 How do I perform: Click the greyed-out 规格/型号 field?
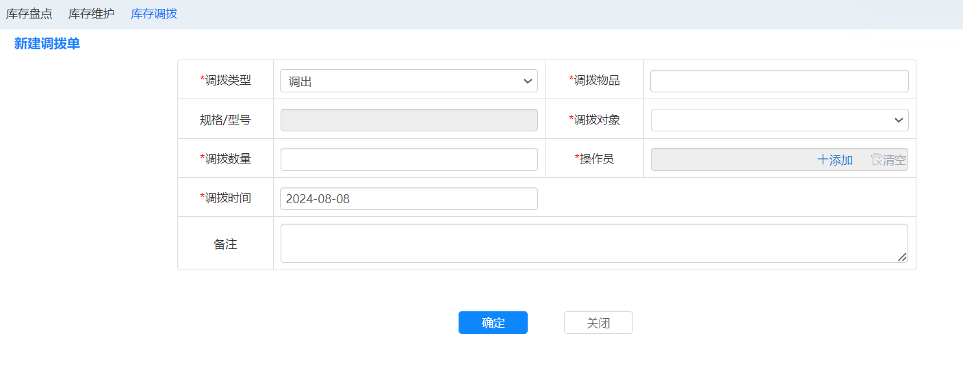pyautogui.click(x=409, y=120)
